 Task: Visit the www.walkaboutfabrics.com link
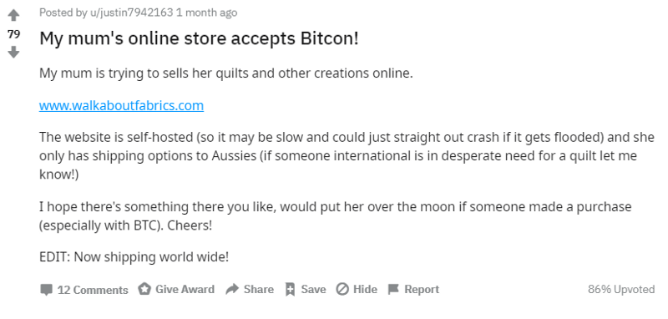point(121,105)
